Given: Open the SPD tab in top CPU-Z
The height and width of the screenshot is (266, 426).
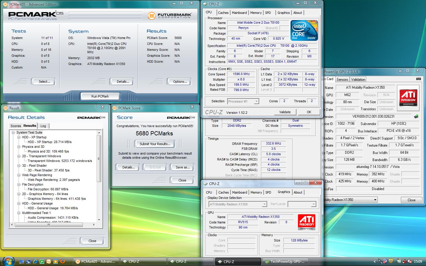Looking at the screenshot, I should click(x=268, y=13).
